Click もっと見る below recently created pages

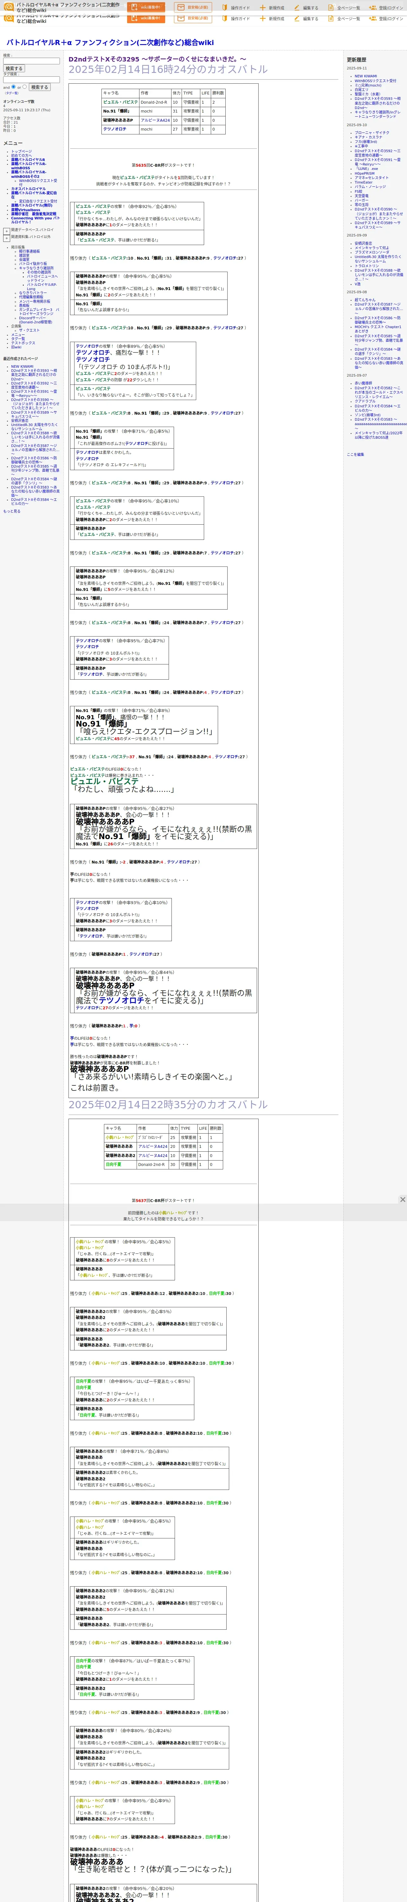[12, 511]
